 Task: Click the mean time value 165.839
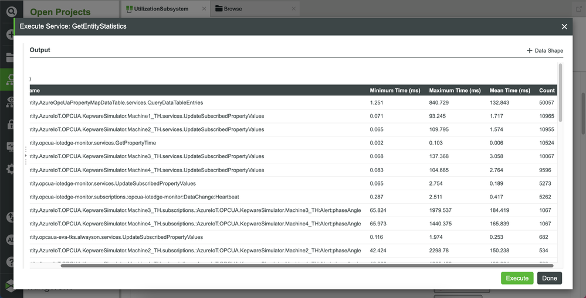[x=499, y=224]
